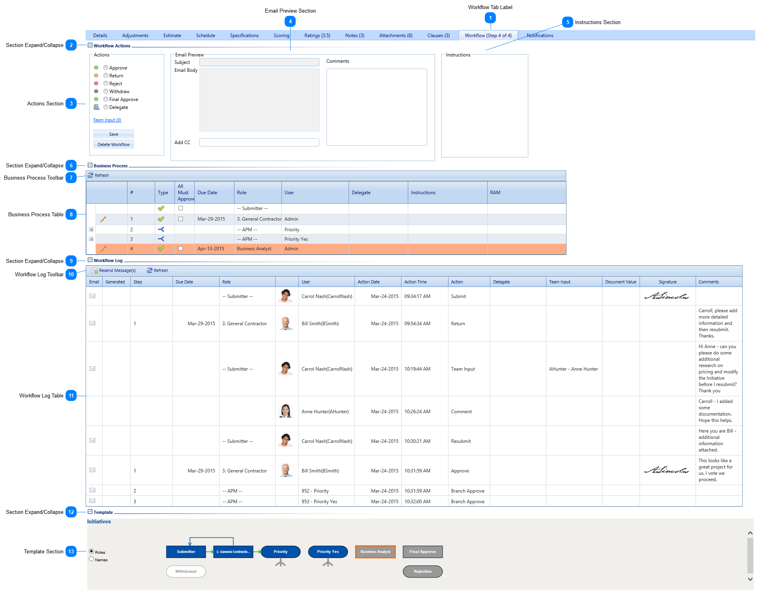Screen dimensions: 758x594
Task: Switch to the Notifications tab
Action: click(x=541, y=35)
